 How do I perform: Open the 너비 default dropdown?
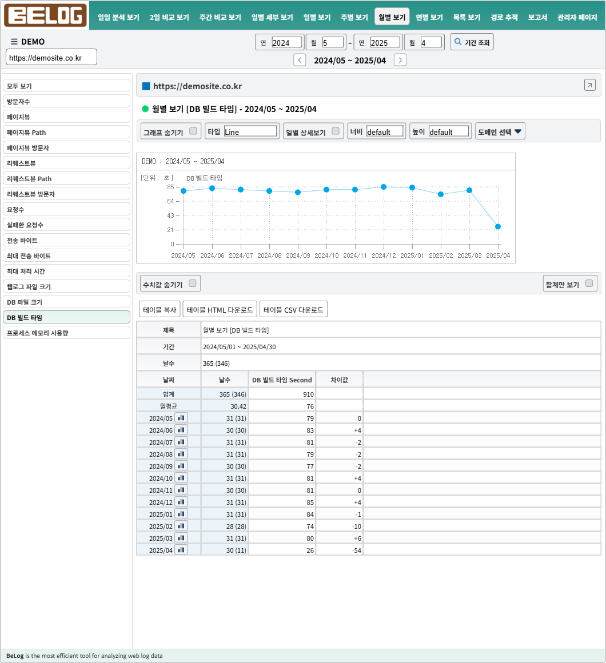point(385,131)
